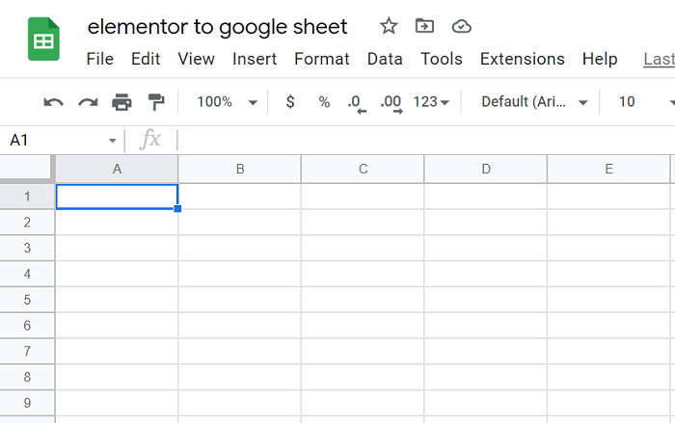Select cell D6
675x423 pixels.
(486, 326)
